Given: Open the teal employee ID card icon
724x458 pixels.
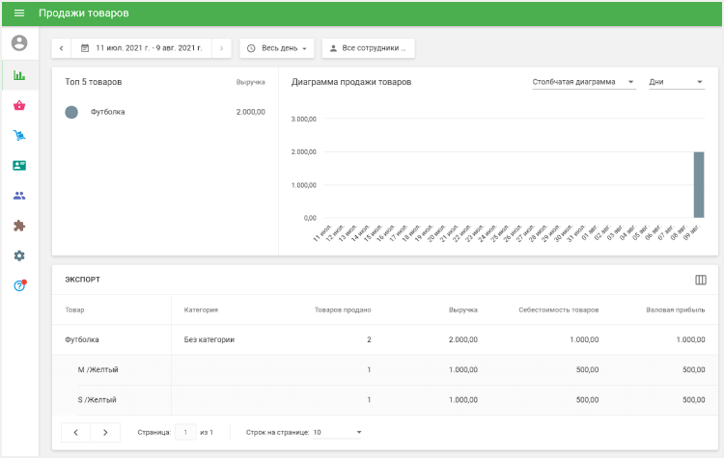Looking at the screenshot, I should coord(19,166).
